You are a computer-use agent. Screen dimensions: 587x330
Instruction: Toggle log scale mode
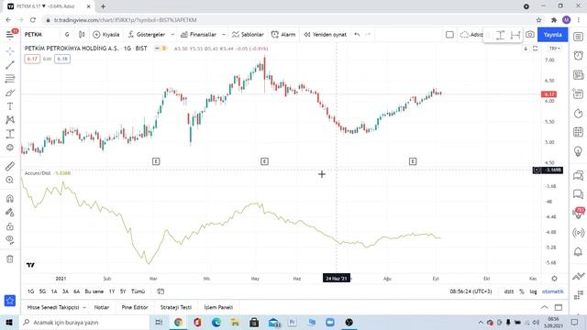point(533,291)
